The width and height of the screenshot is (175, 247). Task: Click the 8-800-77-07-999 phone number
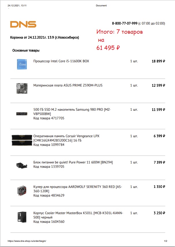point(125,23)
